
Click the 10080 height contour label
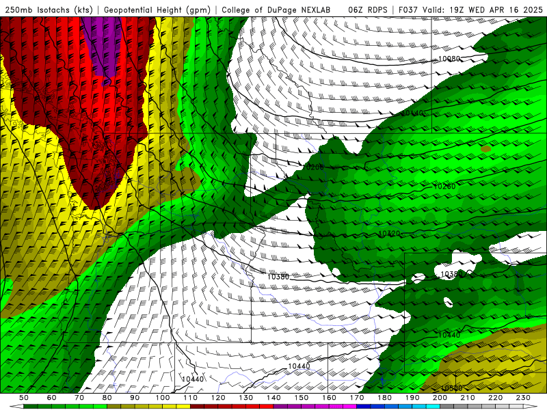(x=449, y=59)
